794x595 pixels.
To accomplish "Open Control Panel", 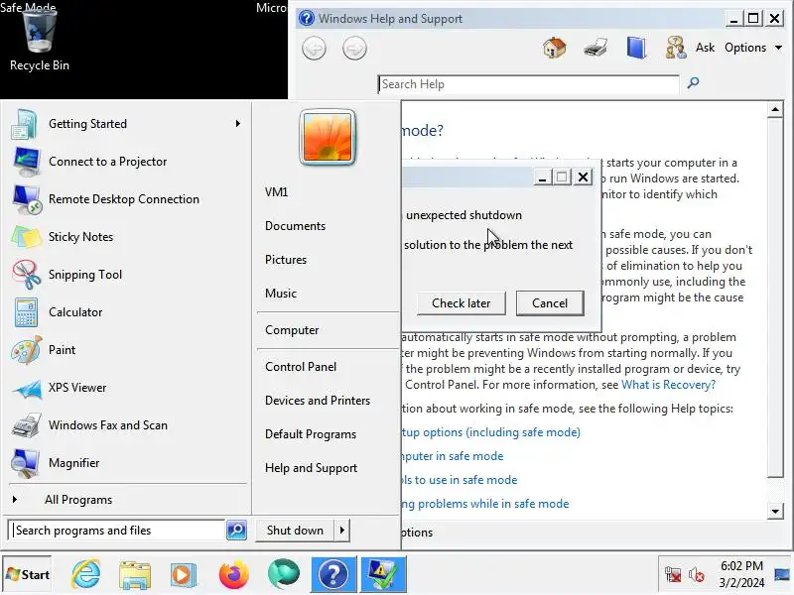I will (301, 367).
